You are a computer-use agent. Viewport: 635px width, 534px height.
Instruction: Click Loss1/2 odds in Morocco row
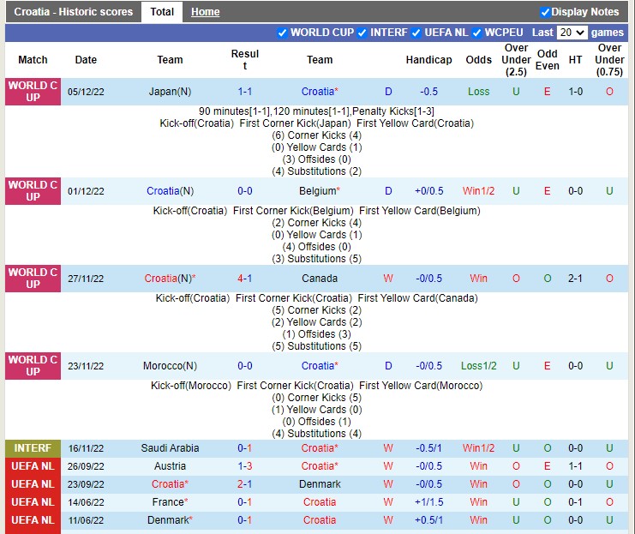478,366
